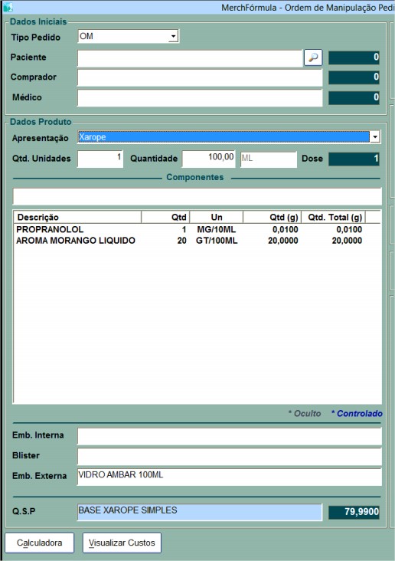Image resolution: width=395 pixels, height=561 pixels.
Task: Click the Emb. Interna field
Action: 230,437
